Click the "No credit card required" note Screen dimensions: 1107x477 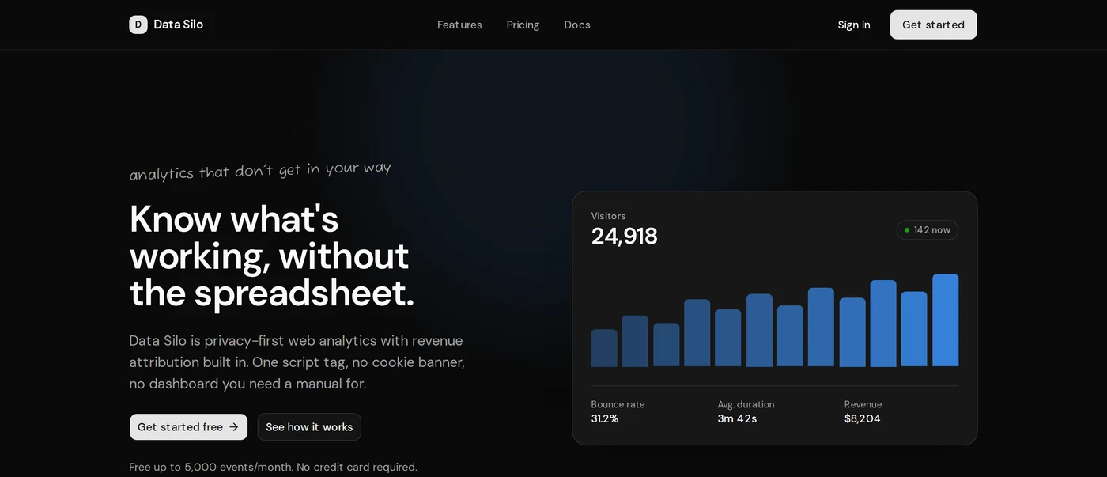[357, 467]
